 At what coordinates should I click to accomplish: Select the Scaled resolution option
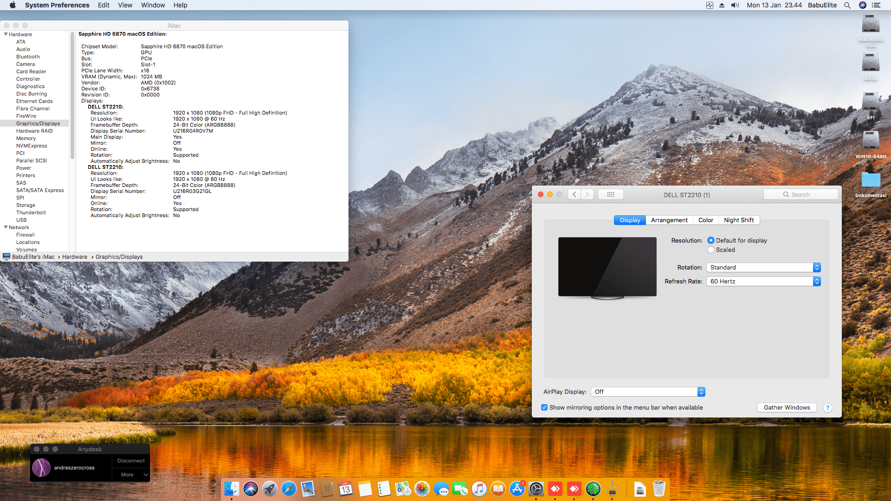711,250
